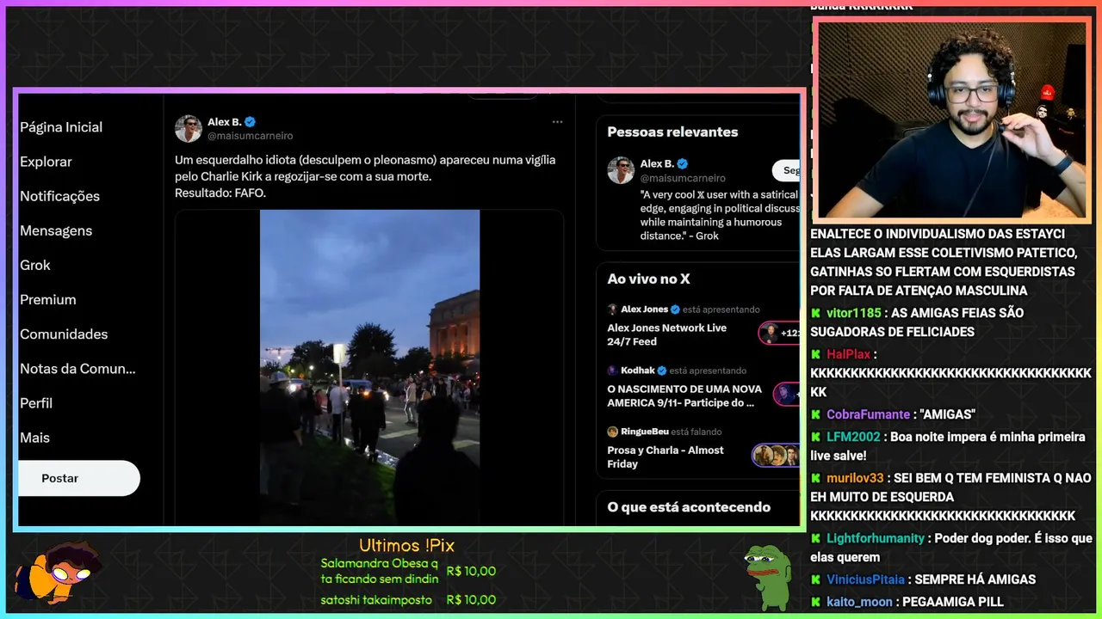This screenshot has height=619, width=1102.
Task: Click satoshi takaimposto Pix donation entry
Action: tap(408, 600)
